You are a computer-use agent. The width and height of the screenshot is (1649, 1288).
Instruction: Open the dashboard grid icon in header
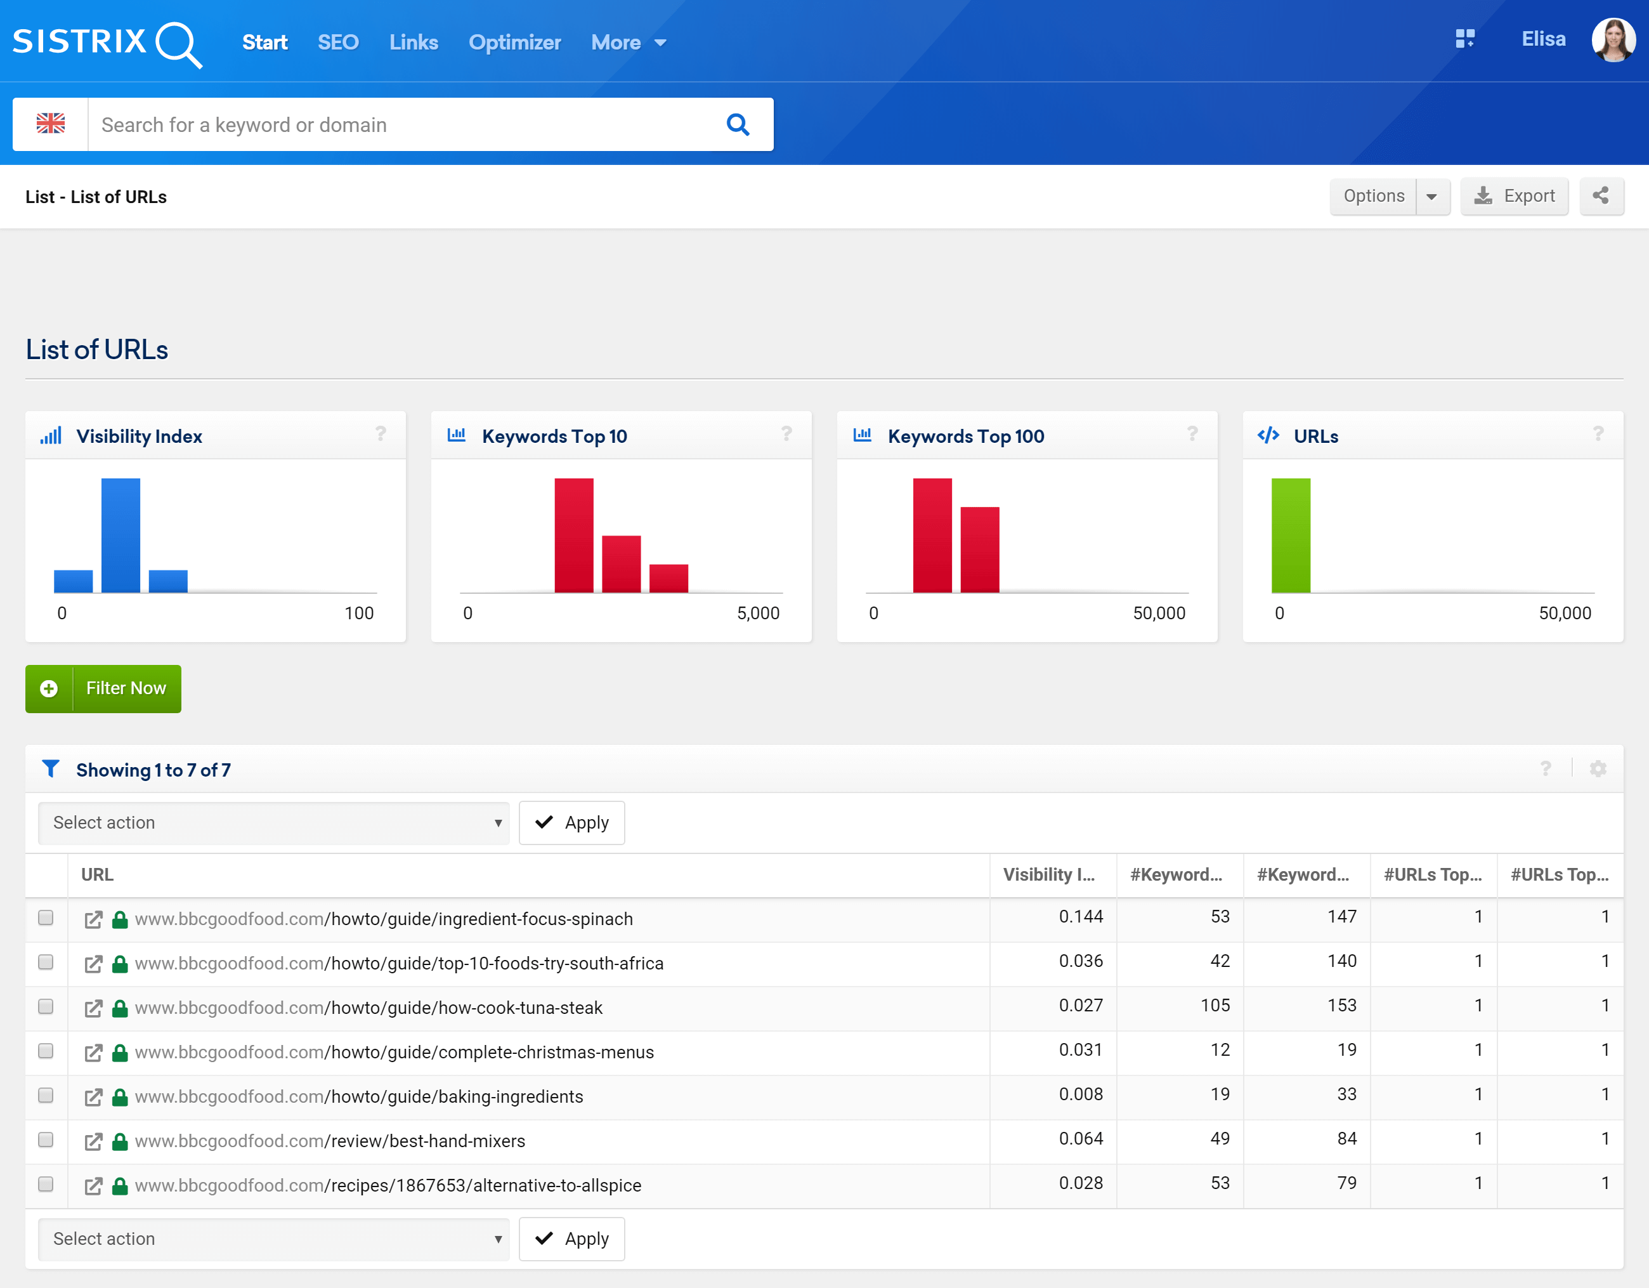click(1464, 39)
